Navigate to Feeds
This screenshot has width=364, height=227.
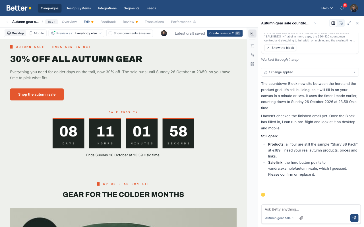pos(151,8)
